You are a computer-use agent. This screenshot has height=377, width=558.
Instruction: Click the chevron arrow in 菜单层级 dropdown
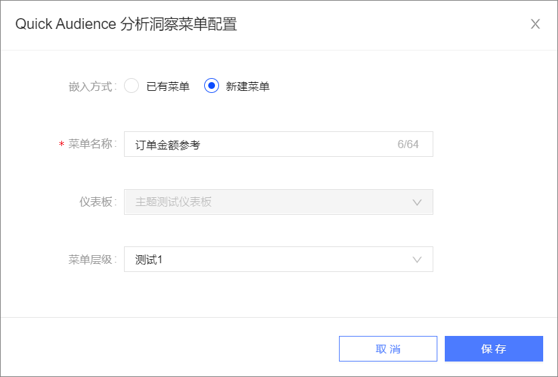tap(416, 260)
